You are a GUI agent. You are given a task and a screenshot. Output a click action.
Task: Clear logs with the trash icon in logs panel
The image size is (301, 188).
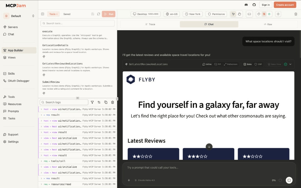point(112,102)
